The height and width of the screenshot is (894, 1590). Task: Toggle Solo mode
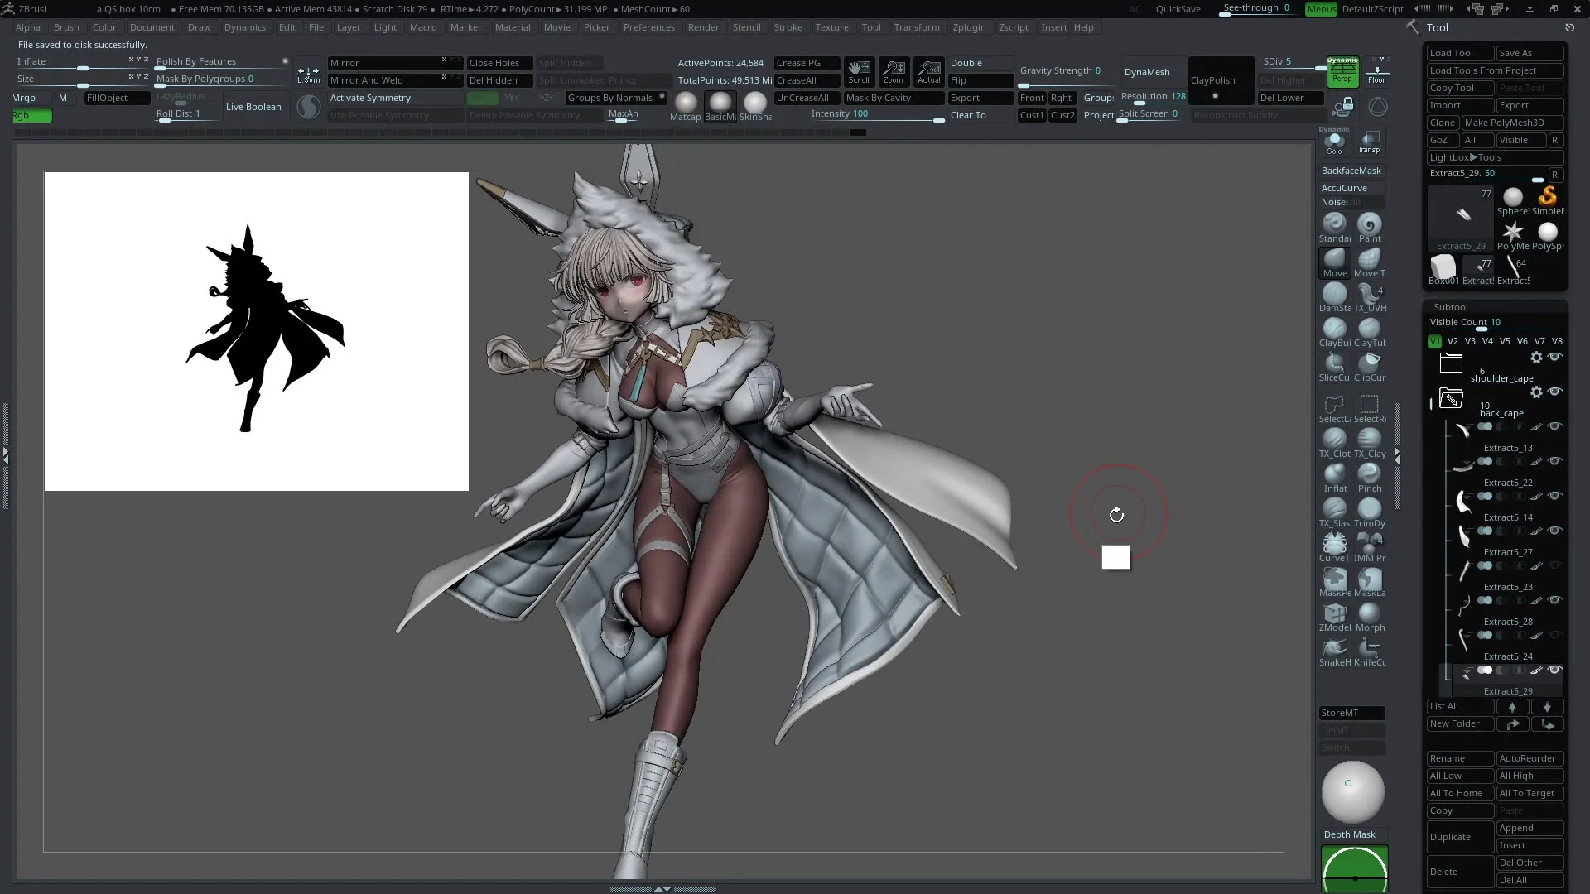tap(1334, 142)
